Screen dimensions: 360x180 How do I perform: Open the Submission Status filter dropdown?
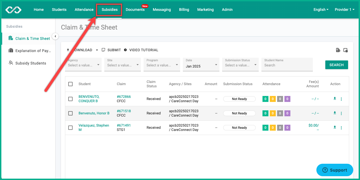point(240,65)
